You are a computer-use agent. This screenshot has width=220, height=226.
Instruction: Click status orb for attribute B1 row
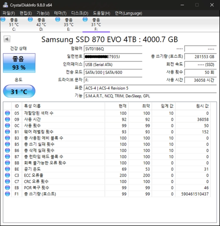pos(7,132)
